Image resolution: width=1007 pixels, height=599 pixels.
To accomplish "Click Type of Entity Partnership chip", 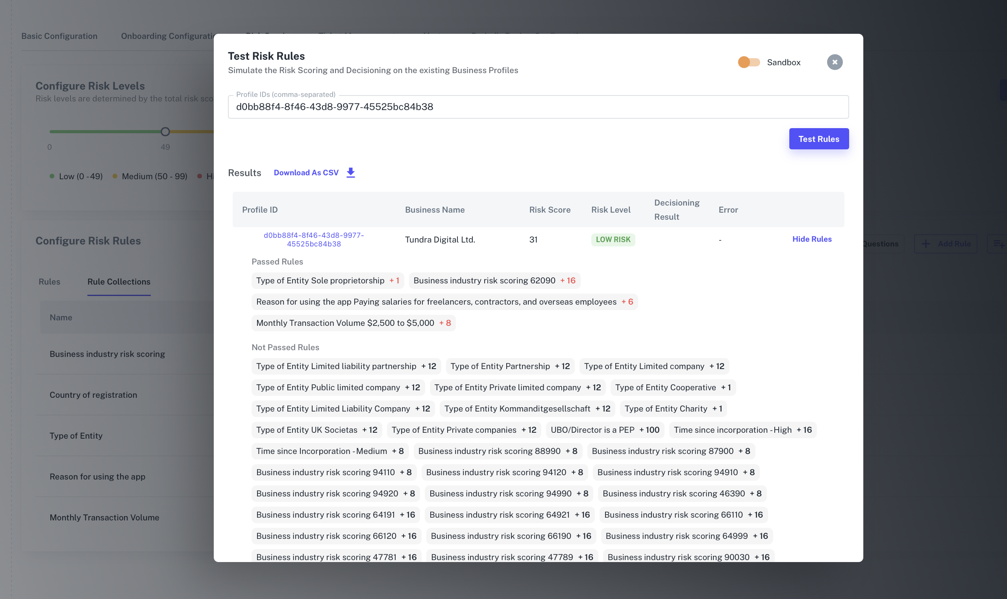I will tap(510, 366).
